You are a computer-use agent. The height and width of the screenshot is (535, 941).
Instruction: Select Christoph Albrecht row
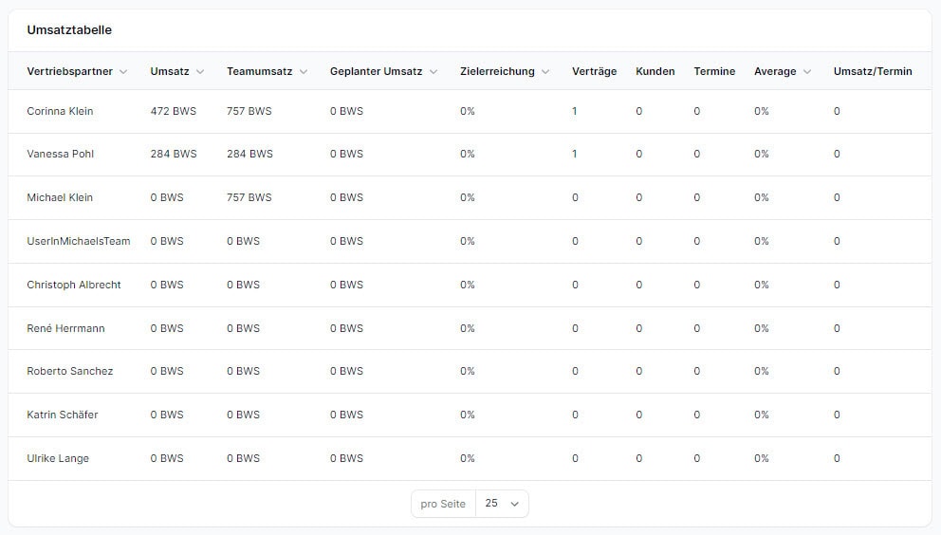click(74, 285)
